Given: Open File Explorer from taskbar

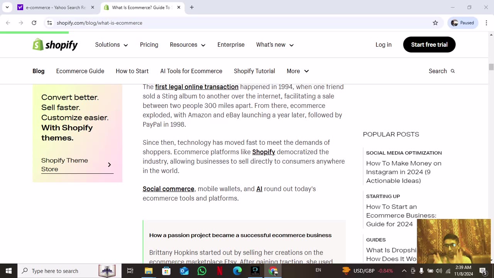Looking at the screenshot, I should click(x=149, y=271).
